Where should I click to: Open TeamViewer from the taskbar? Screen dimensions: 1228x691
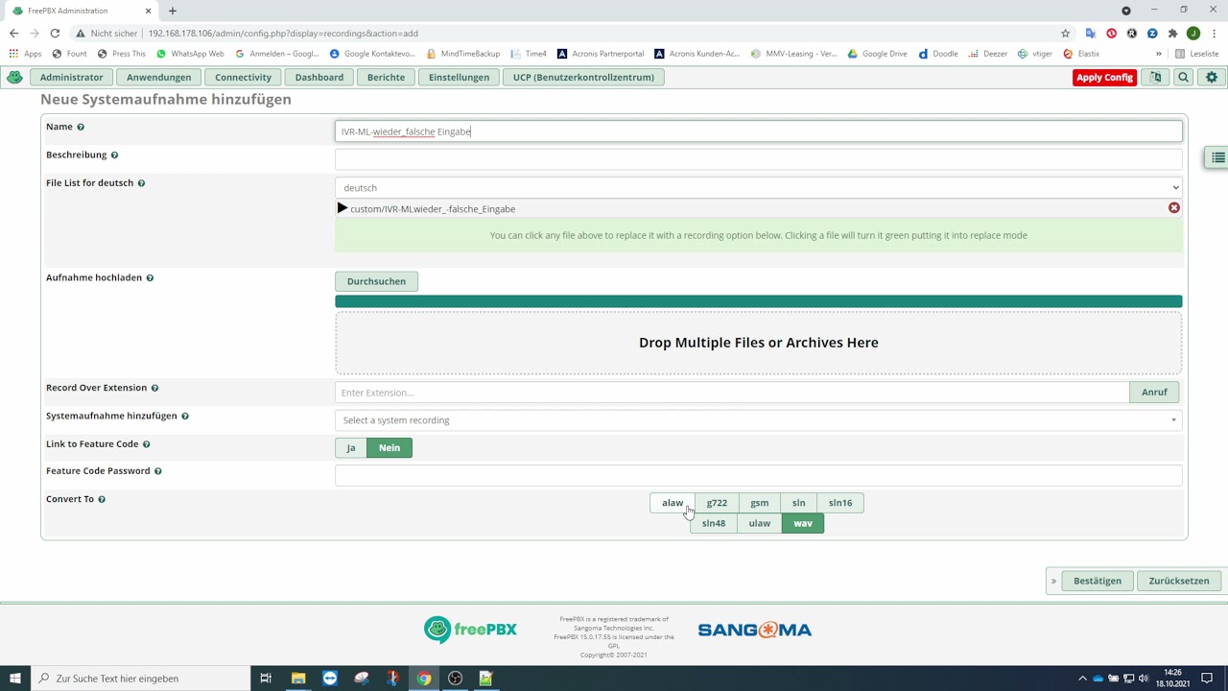[x=330, y=678]
